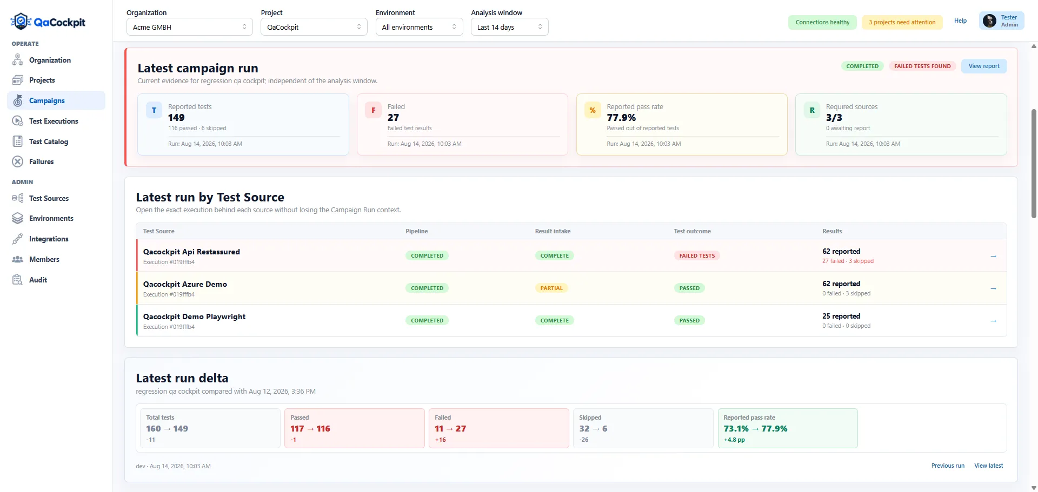This screenshot has height=492, width=1038.
Task: Click Connections healthy status badge
Action: pos(822,22)
